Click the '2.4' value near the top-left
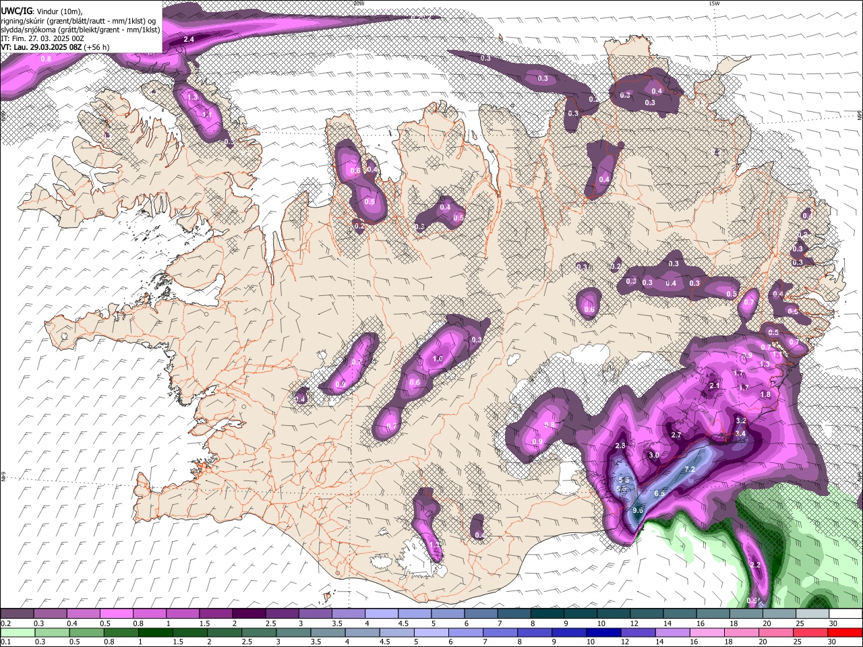 (189, 40)
